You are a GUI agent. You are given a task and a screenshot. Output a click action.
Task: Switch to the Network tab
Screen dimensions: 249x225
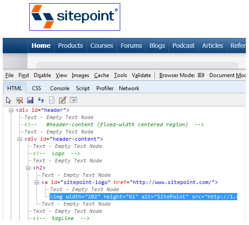[x=129, y=88]
